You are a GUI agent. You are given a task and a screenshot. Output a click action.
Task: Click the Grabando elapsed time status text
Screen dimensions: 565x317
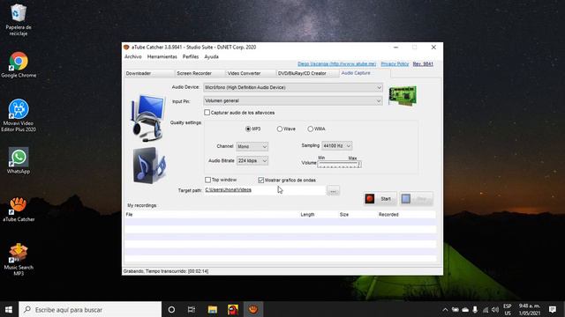click(166, 271)
